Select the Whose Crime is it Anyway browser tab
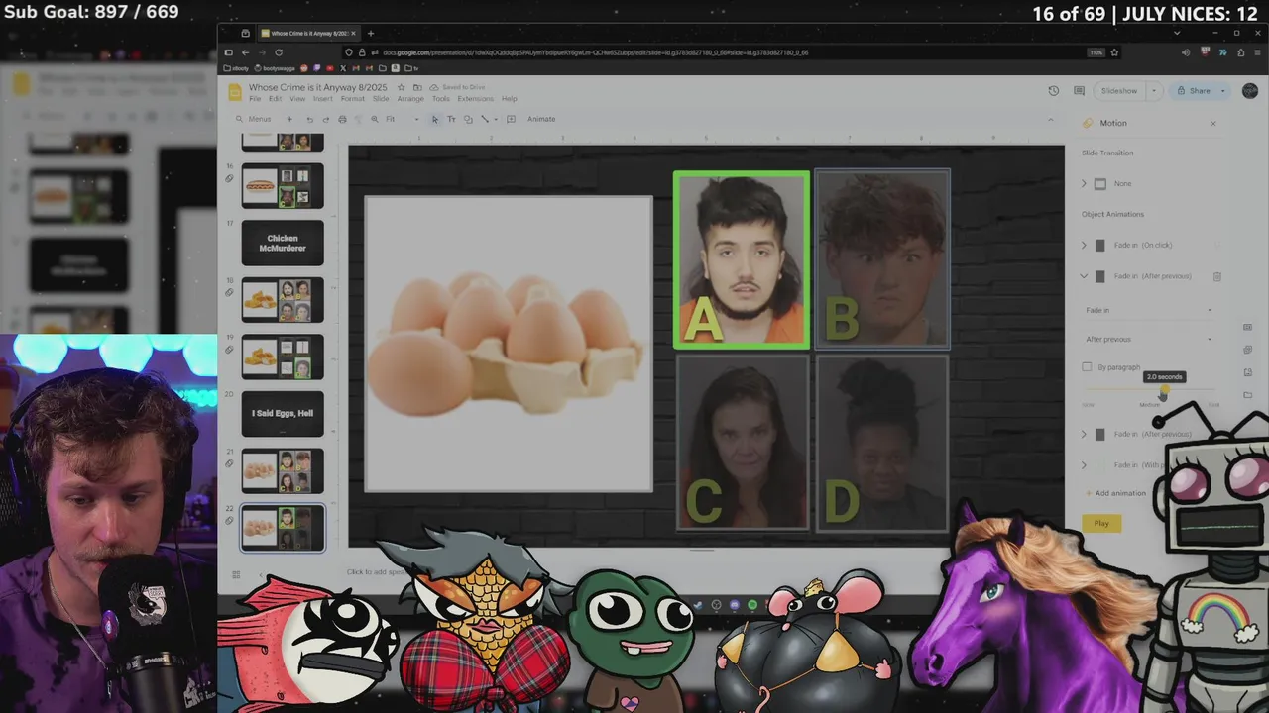The image size is (1269, 713). pyautogui.click(x=310, y=33)
